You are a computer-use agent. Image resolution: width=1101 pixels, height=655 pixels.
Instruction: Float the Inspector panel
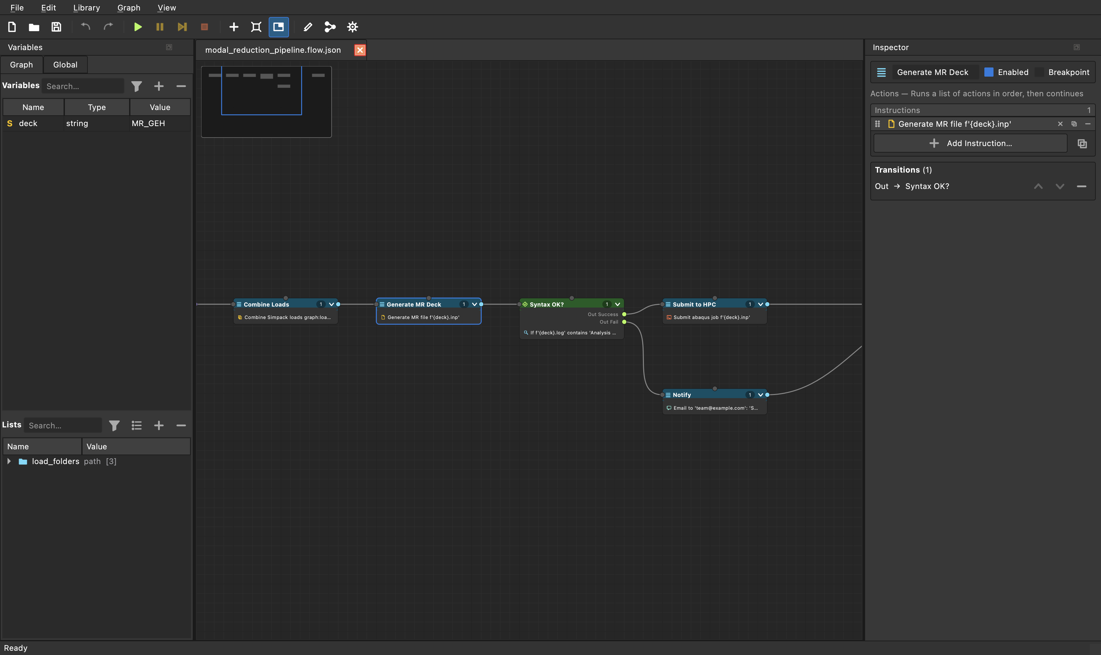1077,47
